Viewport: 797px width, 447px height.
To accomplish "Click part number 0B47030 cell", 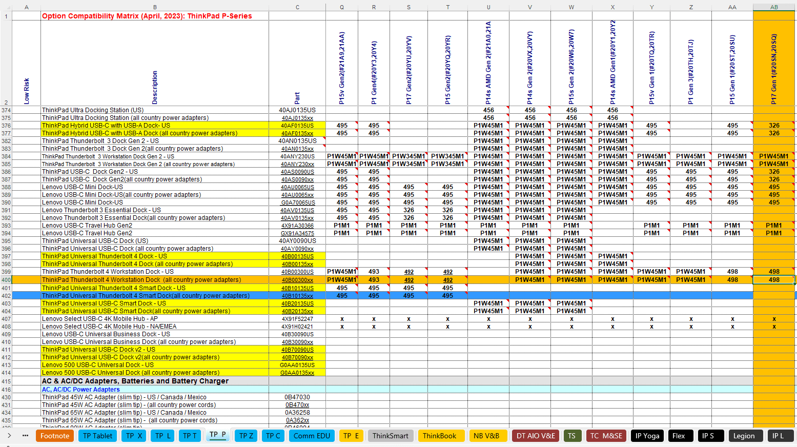I will click(297, 397).
